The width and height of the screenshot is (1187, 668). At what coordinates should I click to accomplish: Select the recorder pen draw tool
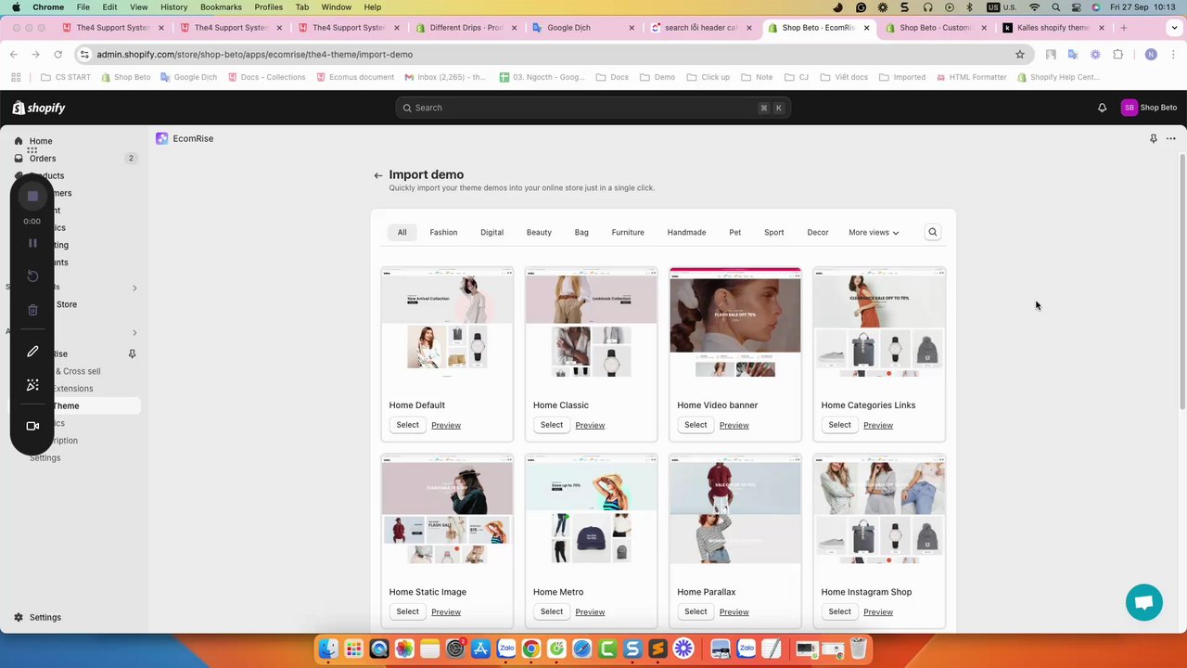[x=32, y=352]
